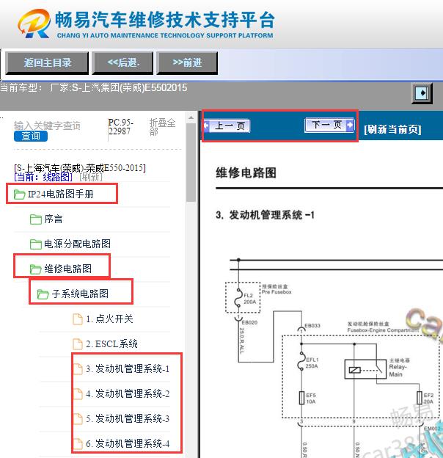The image size is (443, 458).
Task: Click 当前车型 vehicle info text
Action: pyautogui.click(x=94, y=87)
